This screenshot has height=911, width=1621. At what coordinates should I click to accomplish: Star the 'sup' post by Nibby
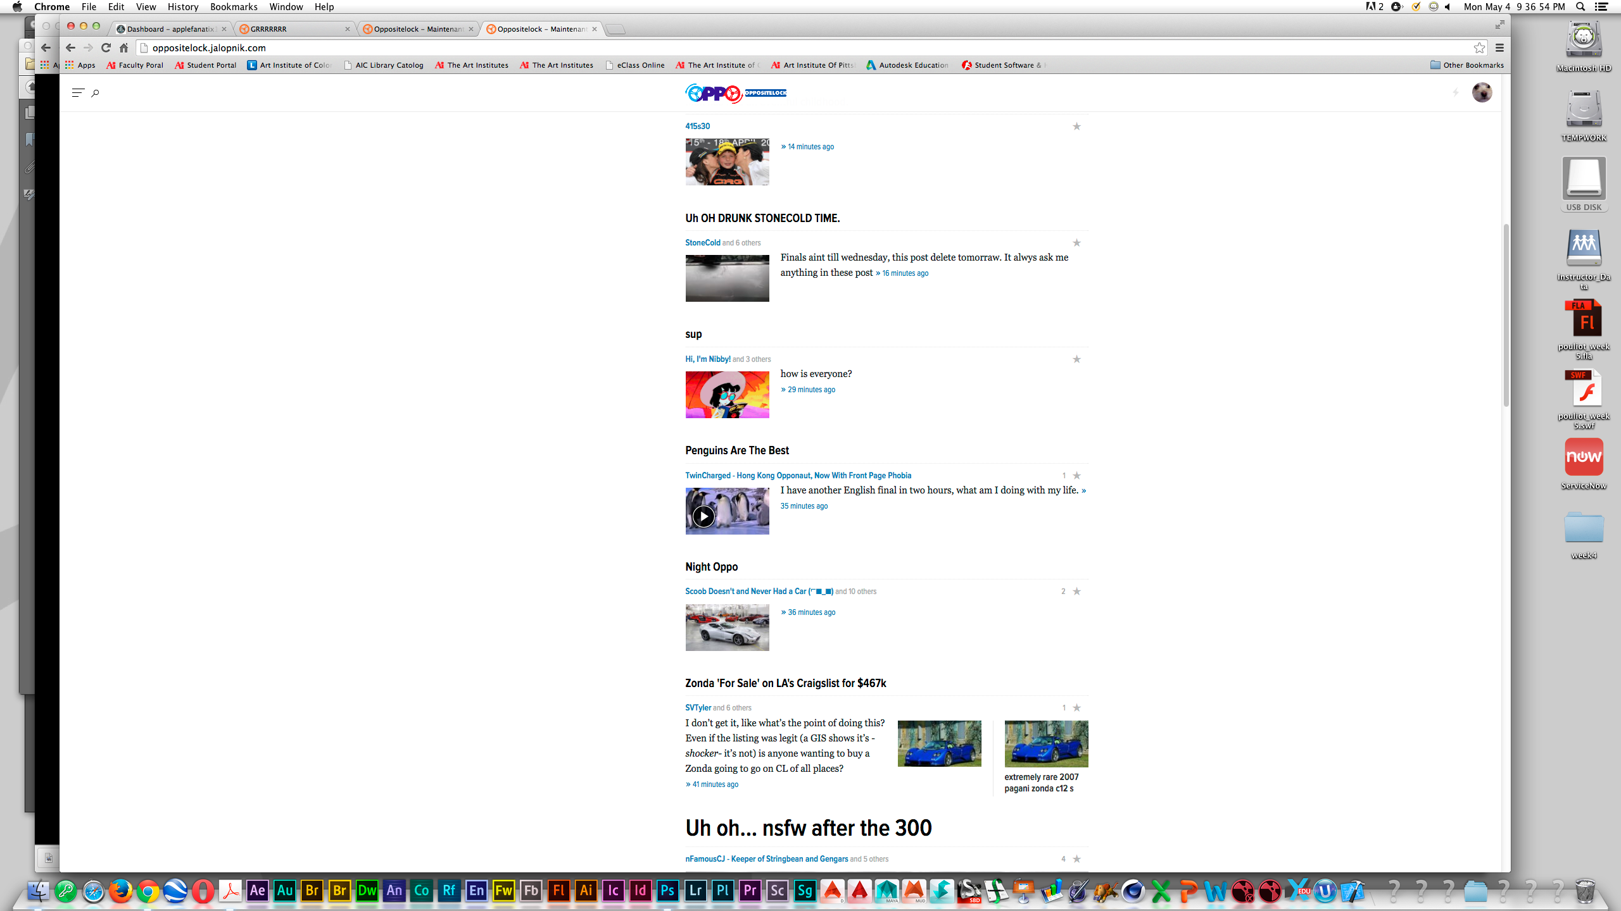point(1076,359)
